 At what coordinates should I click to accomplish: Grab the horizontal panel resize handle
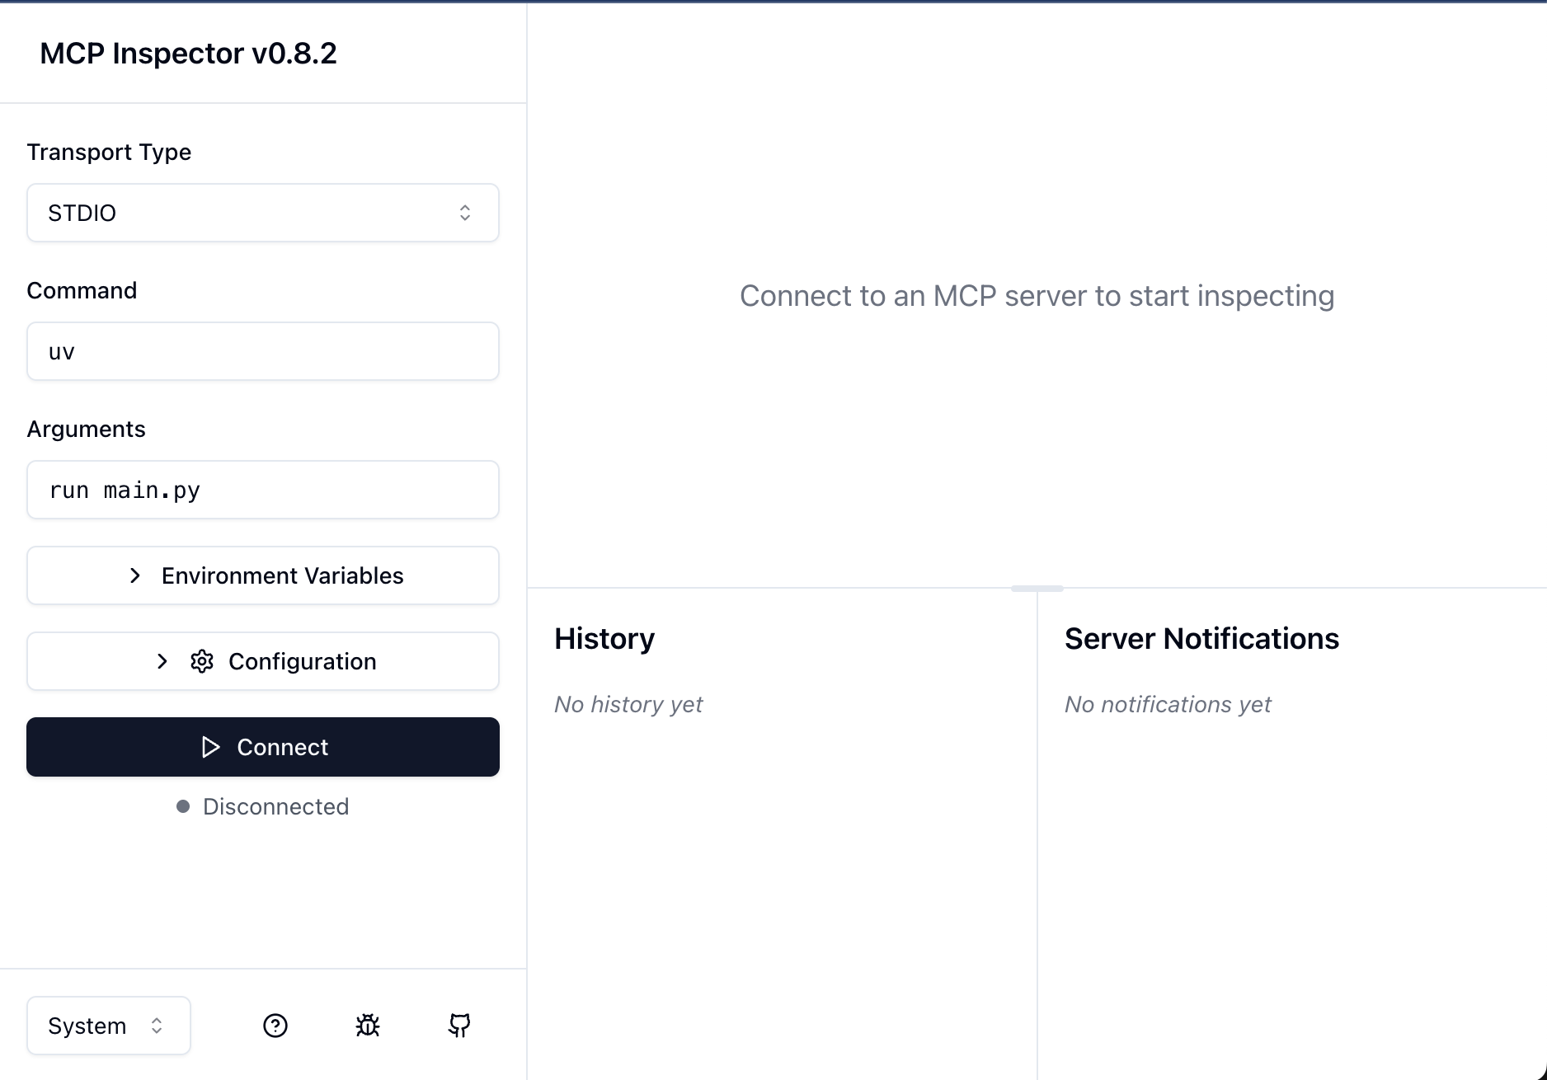pyautogui.click(x=1037, y=589)
